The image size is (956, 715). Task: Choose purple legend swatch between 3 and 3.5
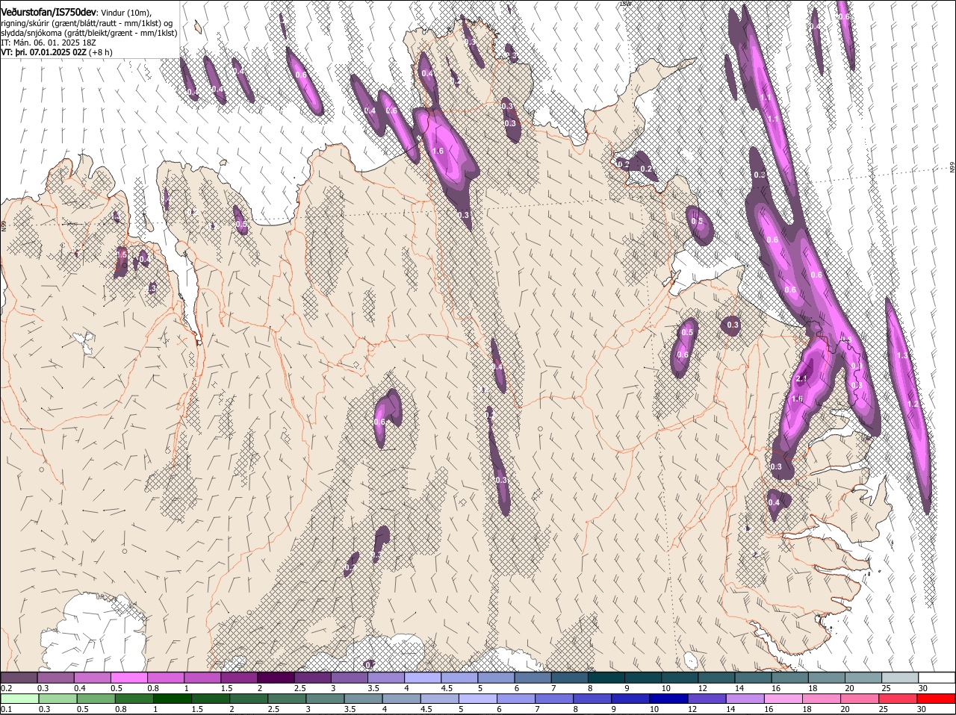pos(349,677)
